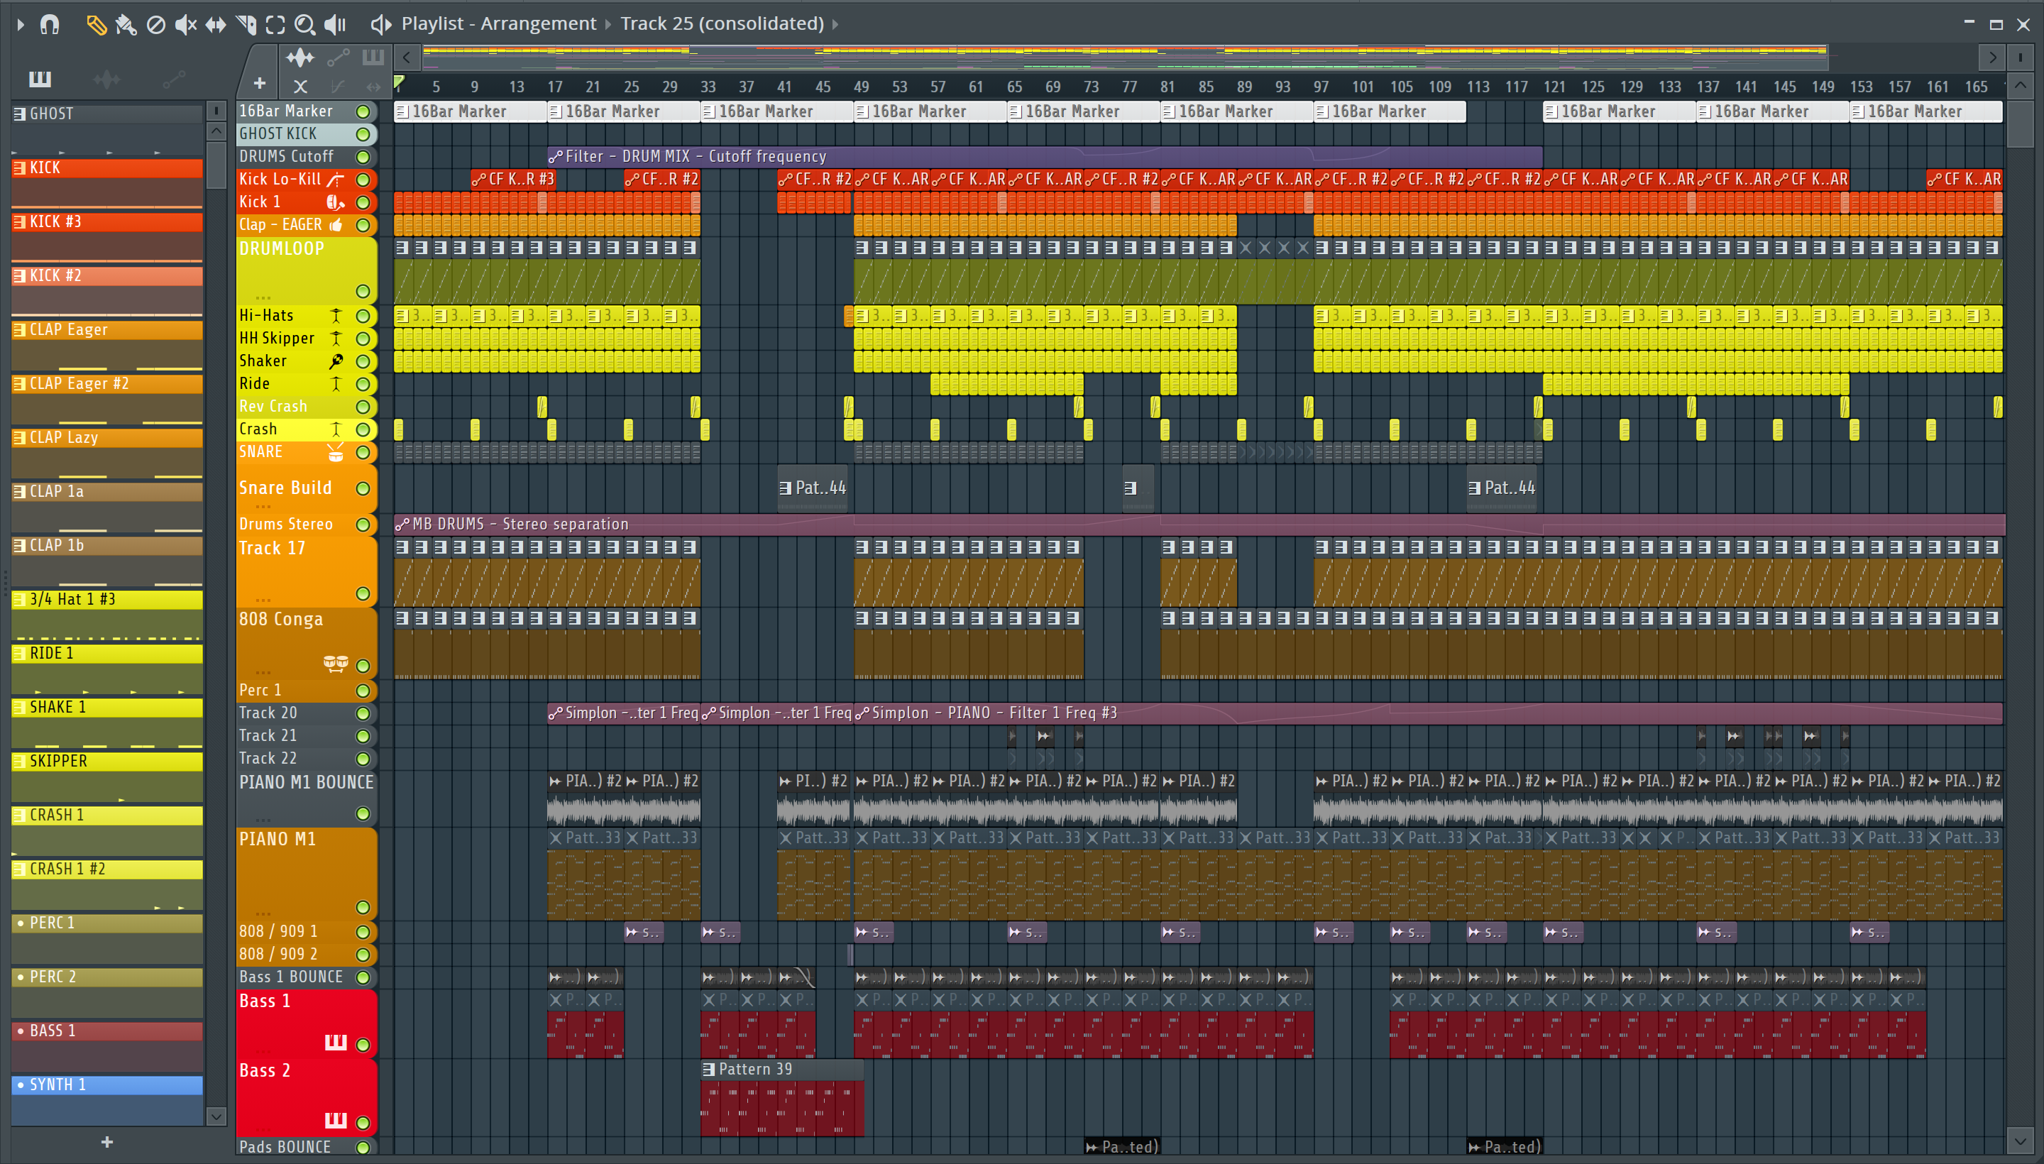
Task: Mute the DRUMLOOP track
Action: pos(363,292)
